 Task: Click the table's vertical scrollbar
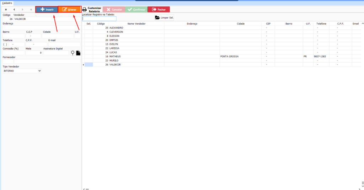[363, 107]
